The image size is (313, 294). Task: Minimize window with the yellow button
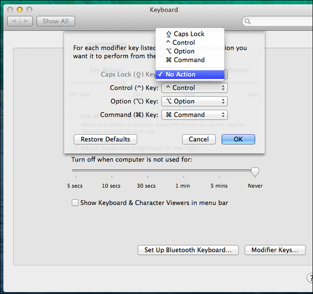click(x=20, y=9)
